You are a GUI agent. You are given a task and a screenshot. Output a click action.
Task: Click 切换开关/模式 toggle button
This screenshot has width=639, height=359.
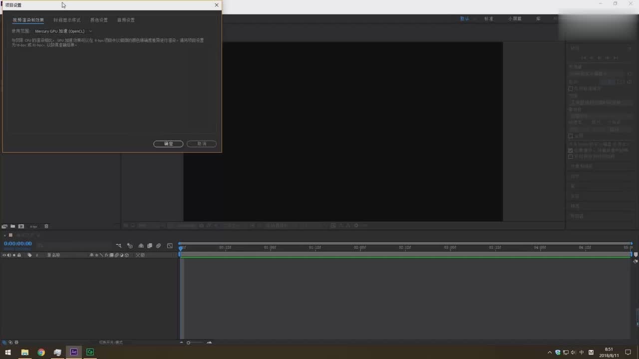click(111, 343)
